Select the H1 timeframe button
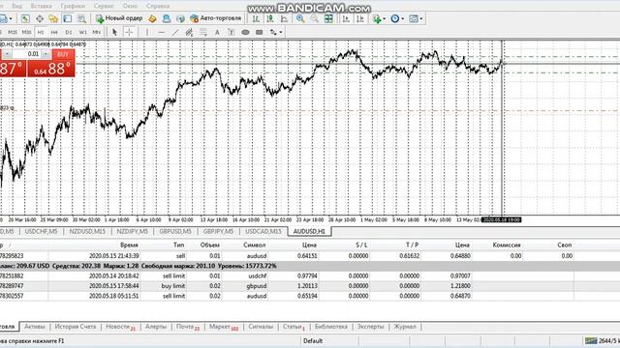620x348 pixels. coord(41,32)
